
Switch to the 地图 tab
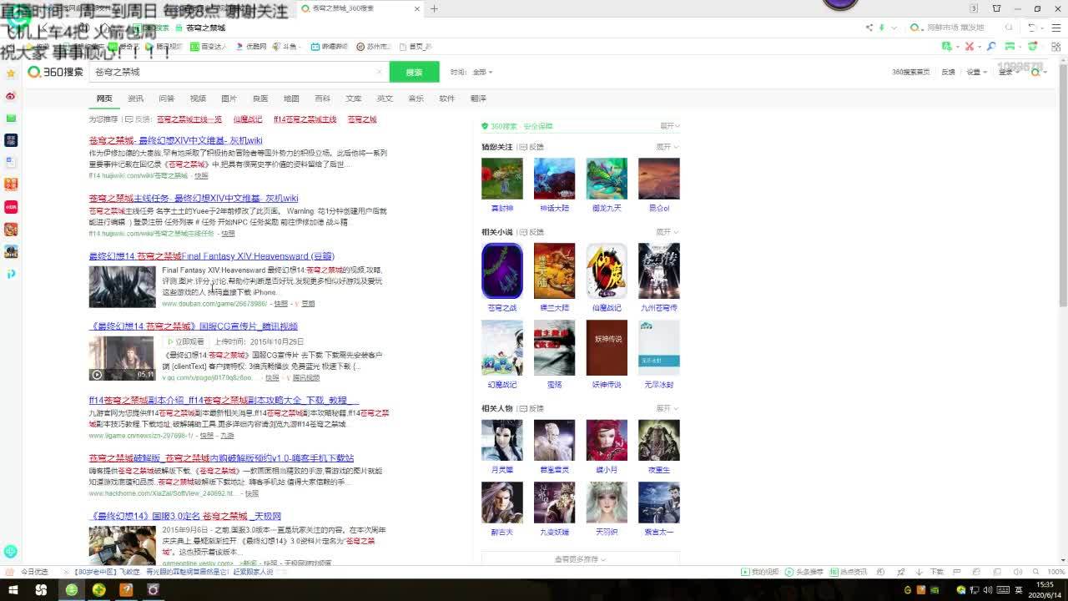291,98
